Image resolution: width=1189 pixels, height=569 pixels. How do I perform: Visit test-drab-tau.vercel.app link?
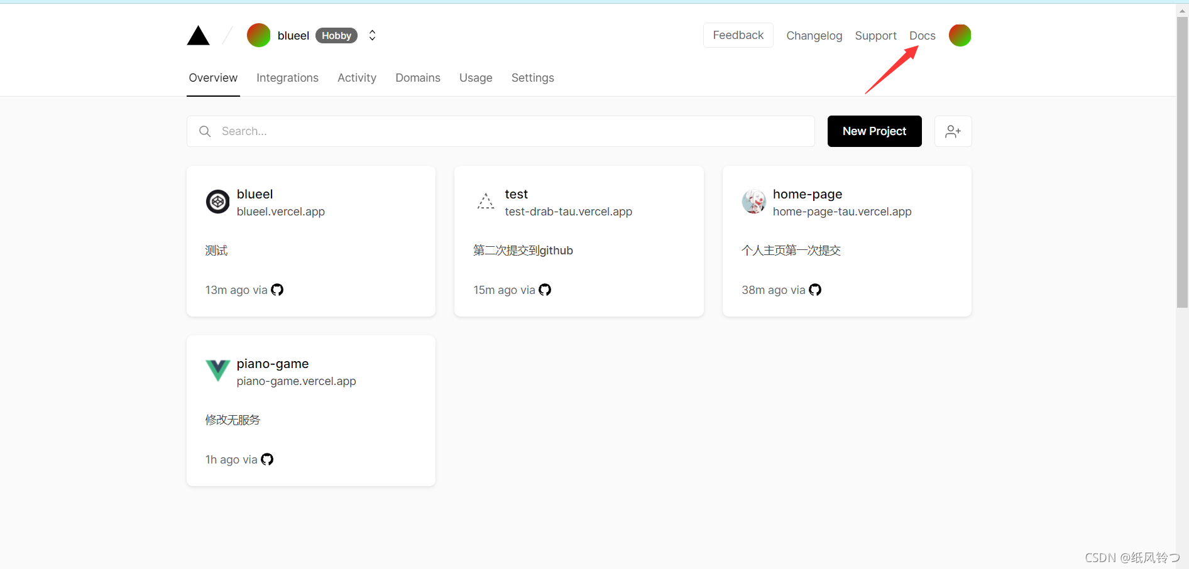(568, 212)
